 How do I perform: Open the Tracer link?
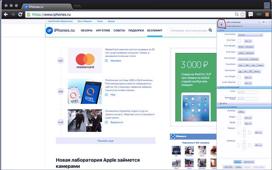click(100, 21)
